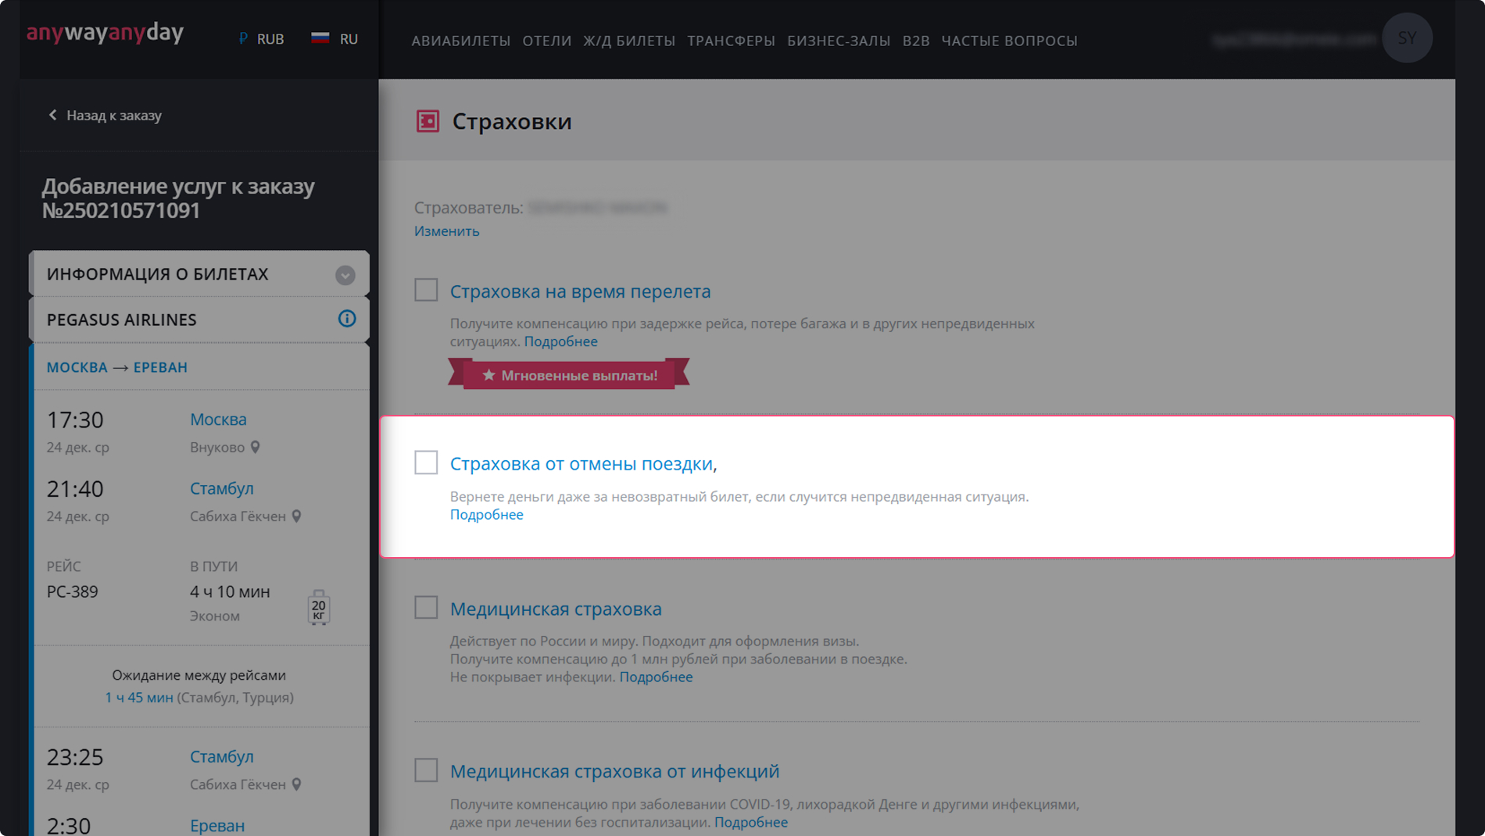Click the instant payouts ribbon badge
The height and width of the screenshot is (836, 1485).
click(569, 375)
